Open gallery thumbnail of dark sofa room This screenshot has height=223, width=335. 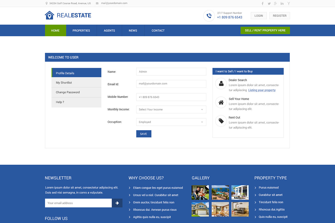point(240,209)
